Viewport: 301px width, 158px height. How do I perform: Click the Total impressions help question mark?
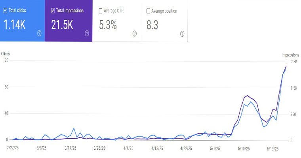point(87,34)
